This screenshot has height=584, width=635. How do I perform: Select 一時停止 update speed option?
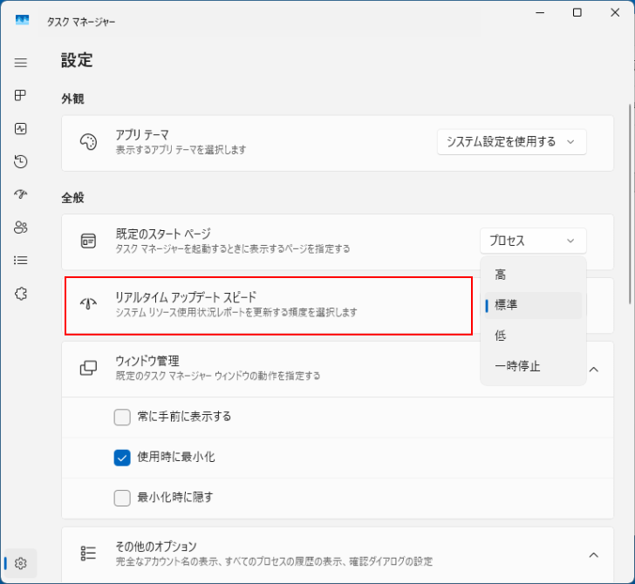click(533, 366)
